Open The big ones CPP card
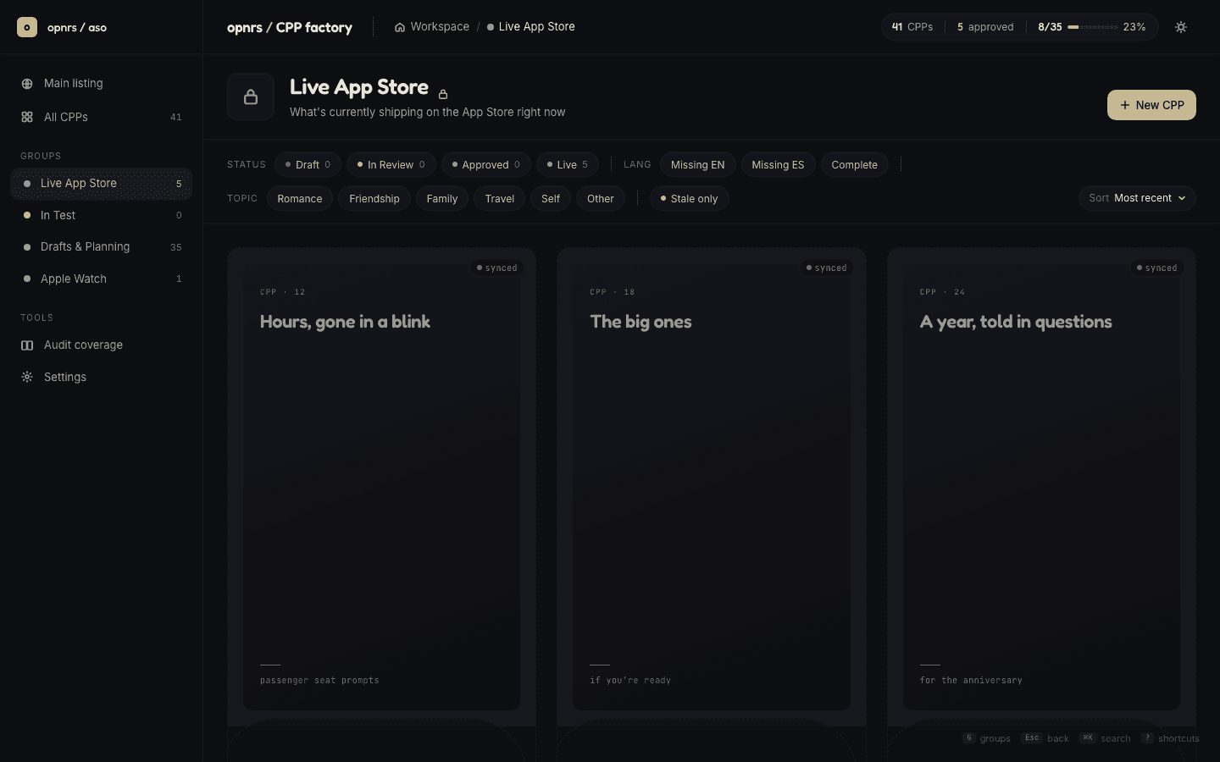This screenshot has width=1220, height=762. 712,486
